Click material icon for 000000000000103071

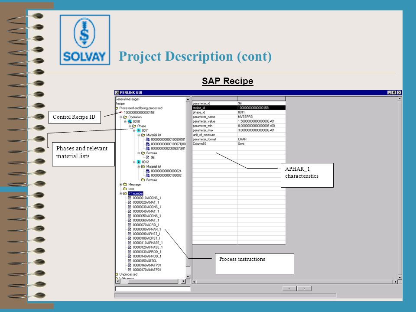(148, 144)
